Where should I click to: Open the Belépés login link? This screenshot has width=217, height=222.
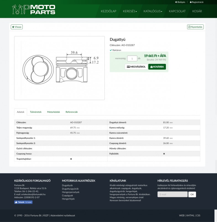coord(180,2)
